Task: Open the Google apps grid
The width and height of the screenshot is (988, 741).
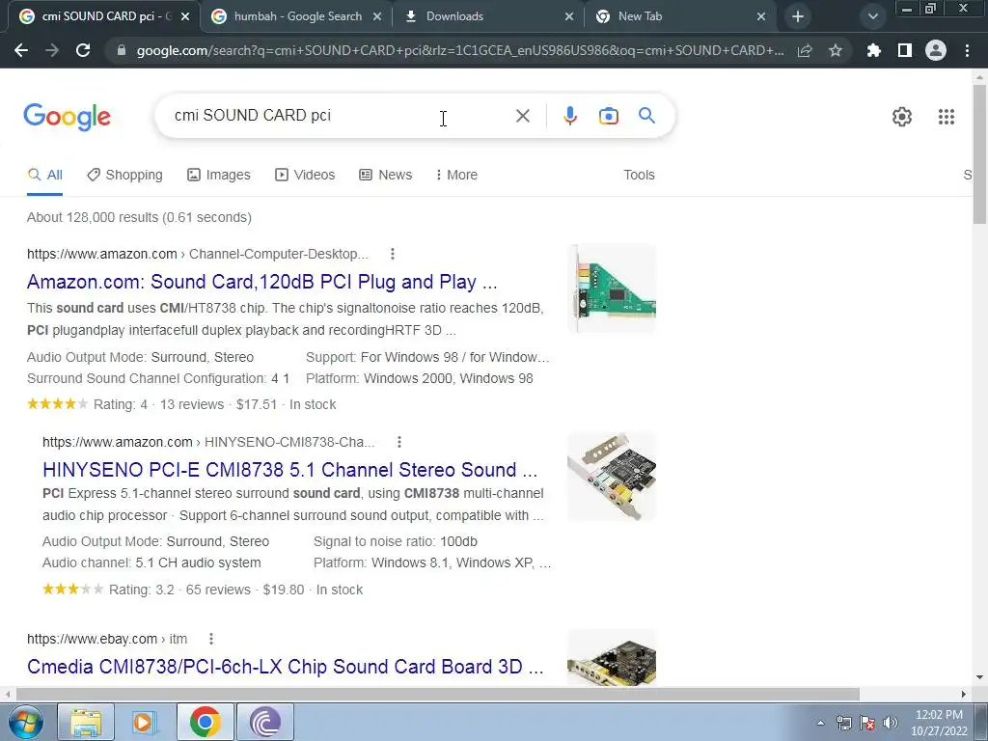Action: [x=947, y=117]
